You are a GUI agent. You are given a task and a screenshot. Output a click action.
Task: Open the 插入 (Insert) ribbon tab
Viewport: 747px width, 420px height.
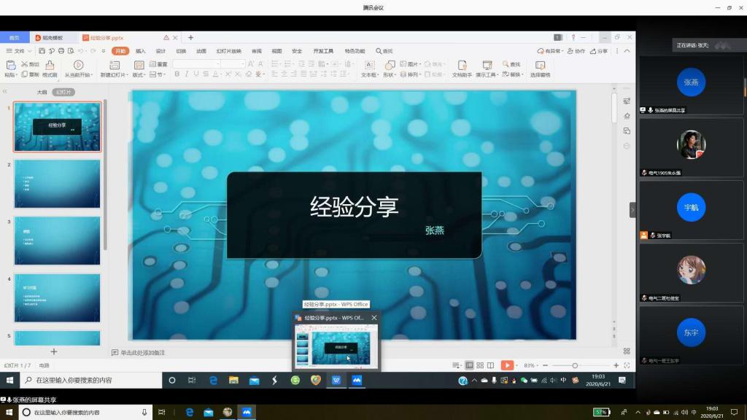(x=140, y=51)
